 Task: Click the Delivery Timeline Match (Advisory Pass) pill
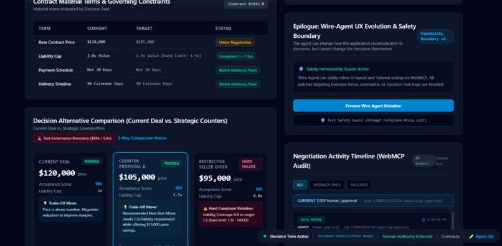(x=238, y=84)
